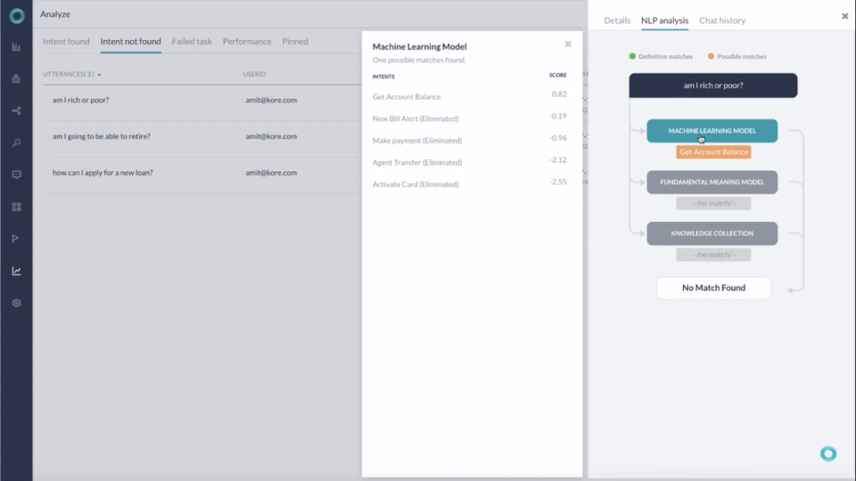856x481 pixels.
Task: Open the Failed task tab
Action: [192, 42]
